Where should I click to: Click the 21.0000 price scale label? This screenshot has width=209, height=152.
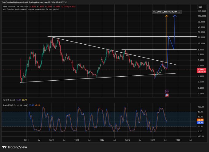[202, 37]
